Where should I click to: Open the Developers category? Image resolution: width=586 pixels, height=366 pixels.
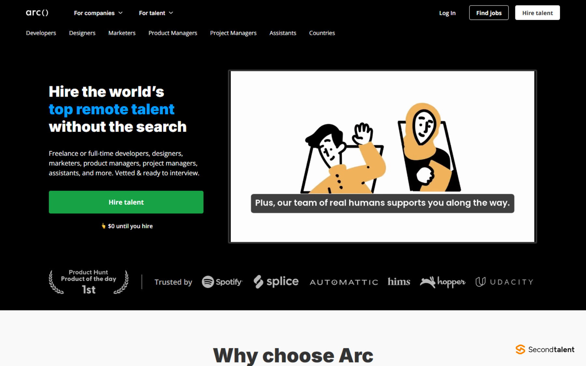41,33
